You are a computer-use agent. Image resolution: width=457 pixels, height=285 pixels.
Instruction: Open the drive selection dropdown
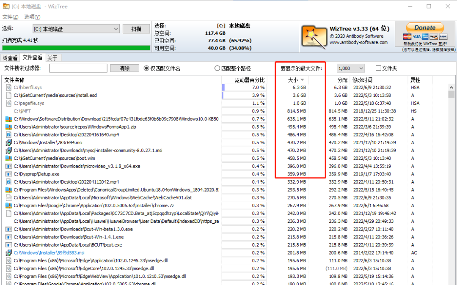76,29
